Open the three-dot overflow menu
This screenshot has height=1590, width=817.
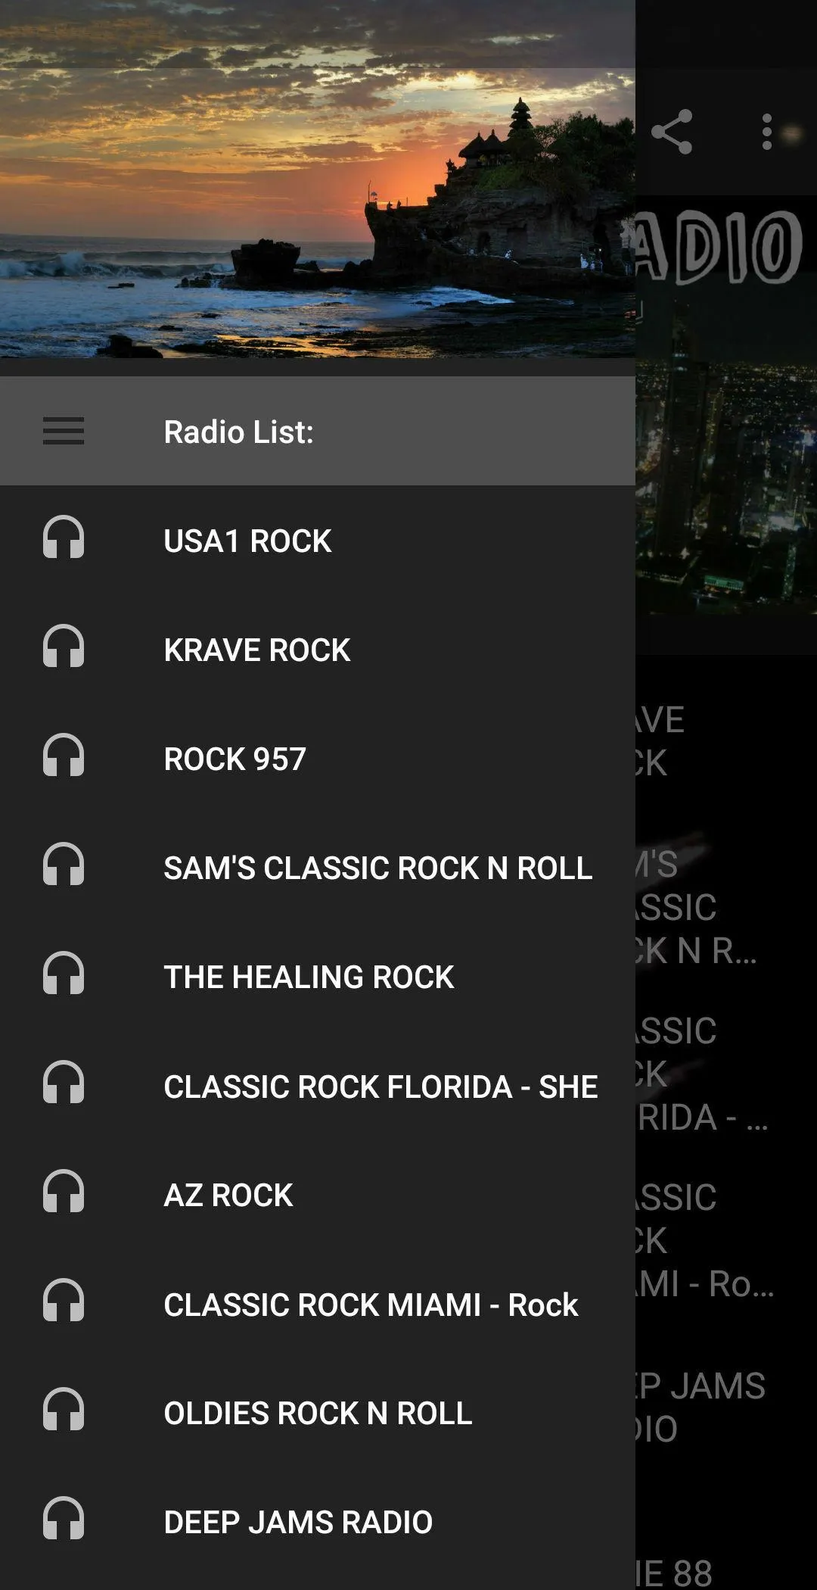click(767, 132)
